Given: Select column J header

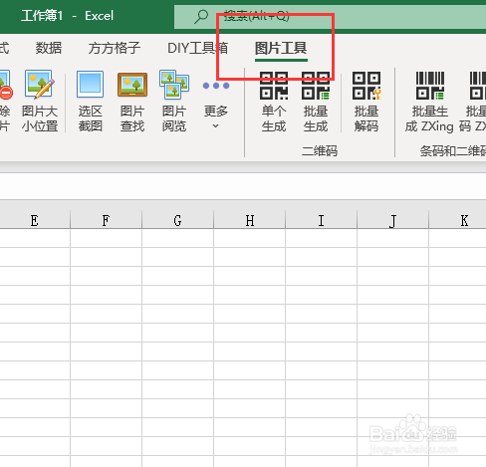Looking at the screenshot, I should click(x=392, y=220).
